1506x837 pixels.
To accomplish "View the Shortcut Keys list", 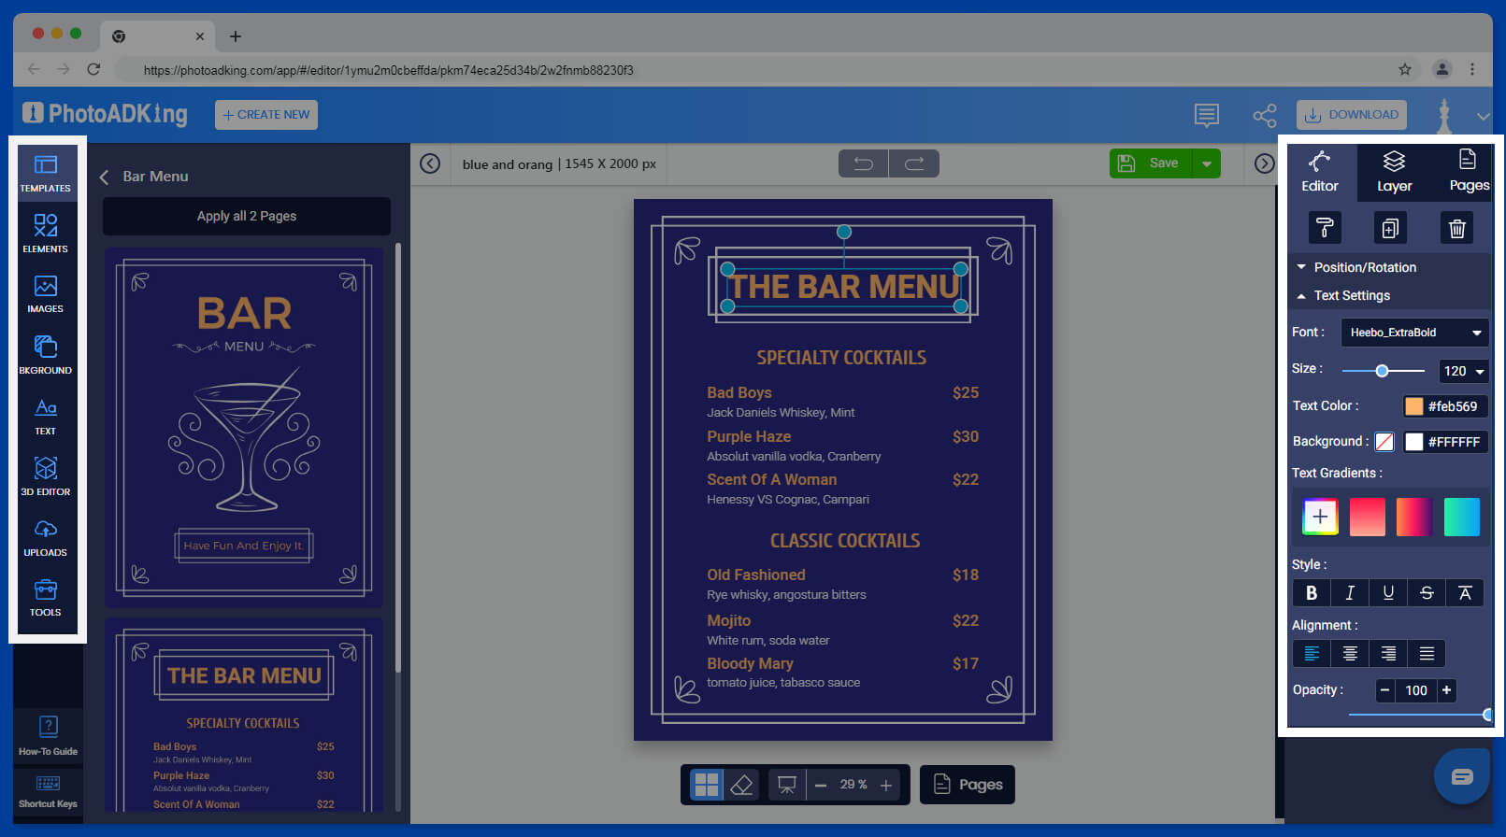I will pos(48,791).
